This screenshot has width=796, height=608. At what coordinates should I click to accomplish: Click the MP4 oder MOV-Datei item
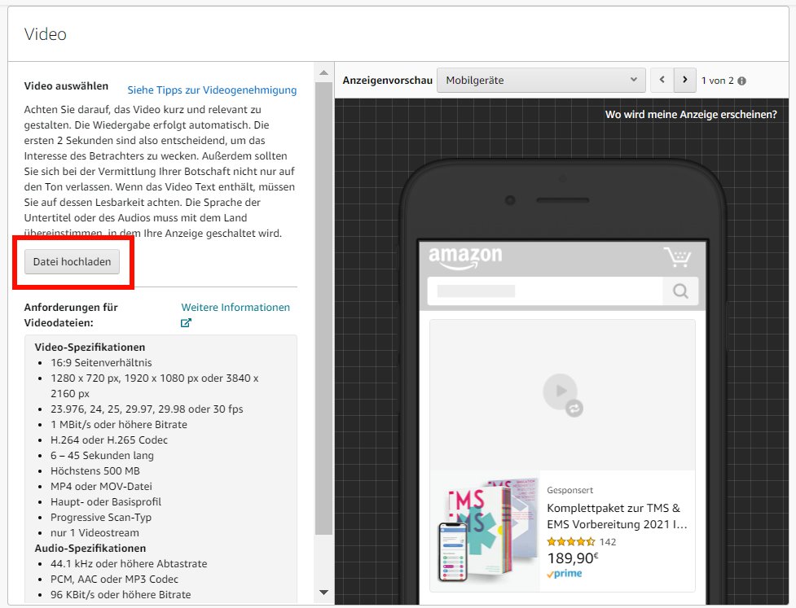(101, 486)
